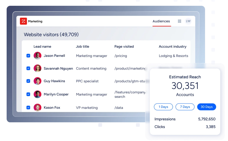The width and height of the screenshot is (228, 141).
Task: Click the name Guy Hawkins
Action: [x=54, y=81]
